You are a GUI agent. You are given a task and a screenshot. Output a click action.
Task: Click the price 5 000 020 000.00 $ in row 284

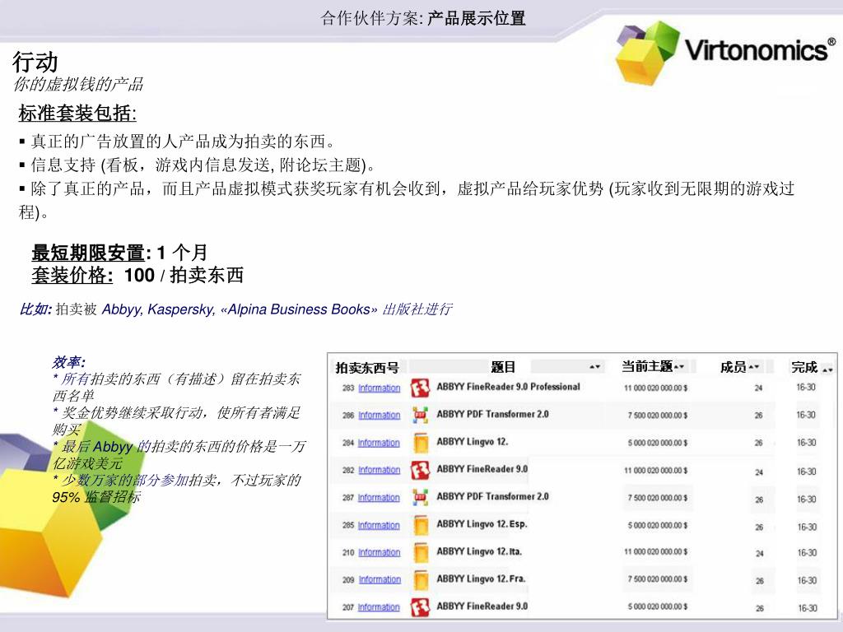658,443
